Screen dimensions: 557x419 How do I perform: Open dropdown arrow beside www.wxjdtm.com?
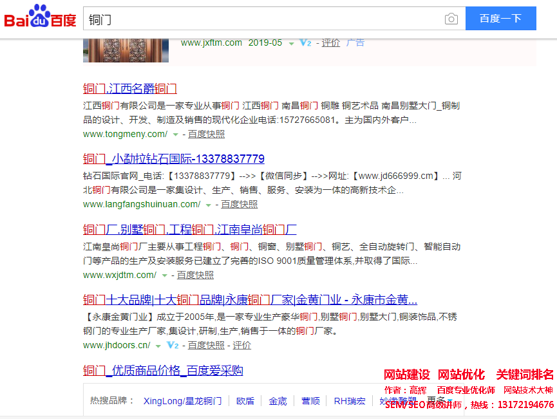pos(164,275)
